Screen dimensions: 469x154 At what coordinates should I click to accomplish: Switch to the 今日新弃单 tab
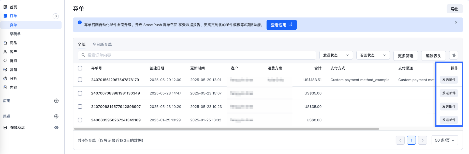click(102, 45)
